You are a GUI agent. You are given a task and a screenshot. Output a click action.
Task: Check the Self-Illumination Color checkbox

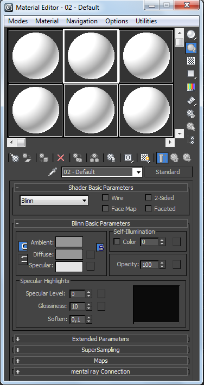click(x=117, y=242)
